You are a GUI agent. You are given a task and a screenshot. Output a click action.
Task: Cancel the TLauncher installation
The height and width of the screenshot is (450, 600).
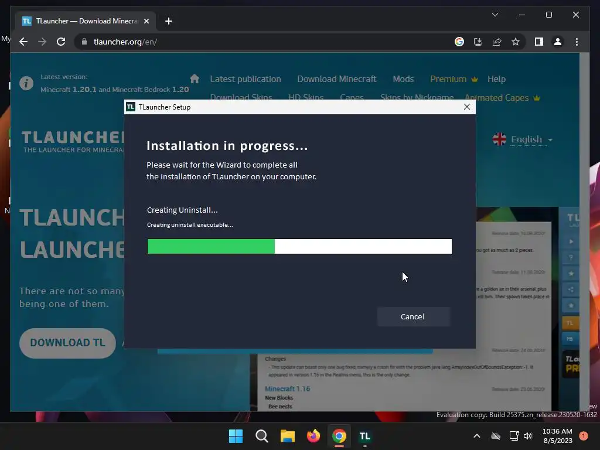413,316
